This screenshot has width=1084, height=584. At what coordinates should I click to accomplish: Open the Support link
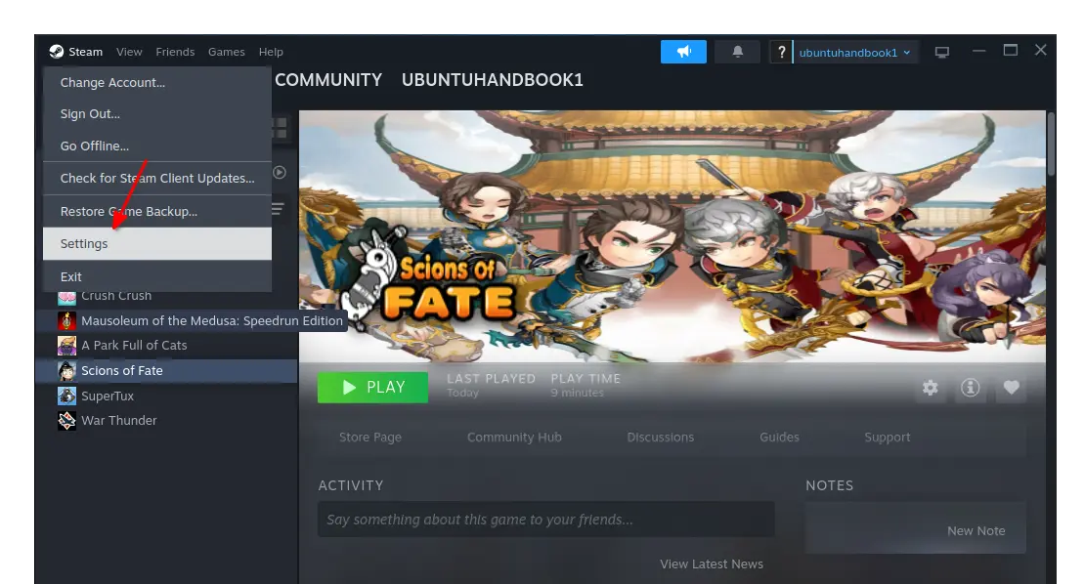coord(887,437)
